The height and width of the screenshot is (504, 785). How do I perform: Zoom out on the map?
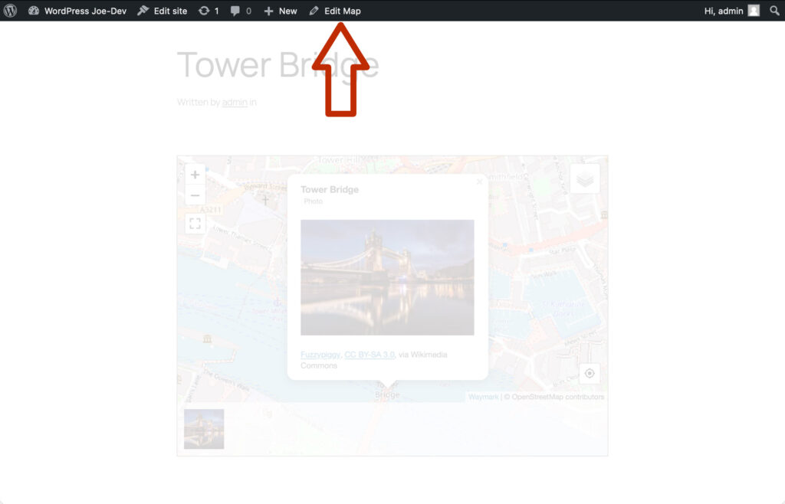coord(195,195)
